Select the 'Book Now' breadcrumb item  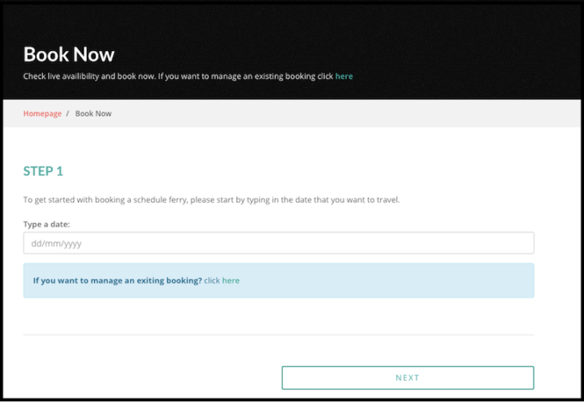[x=93, y=113]
